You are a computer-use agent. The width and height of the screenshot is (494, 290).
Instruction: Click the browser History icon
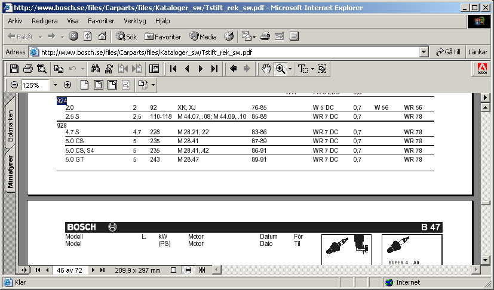pos(229,36)
